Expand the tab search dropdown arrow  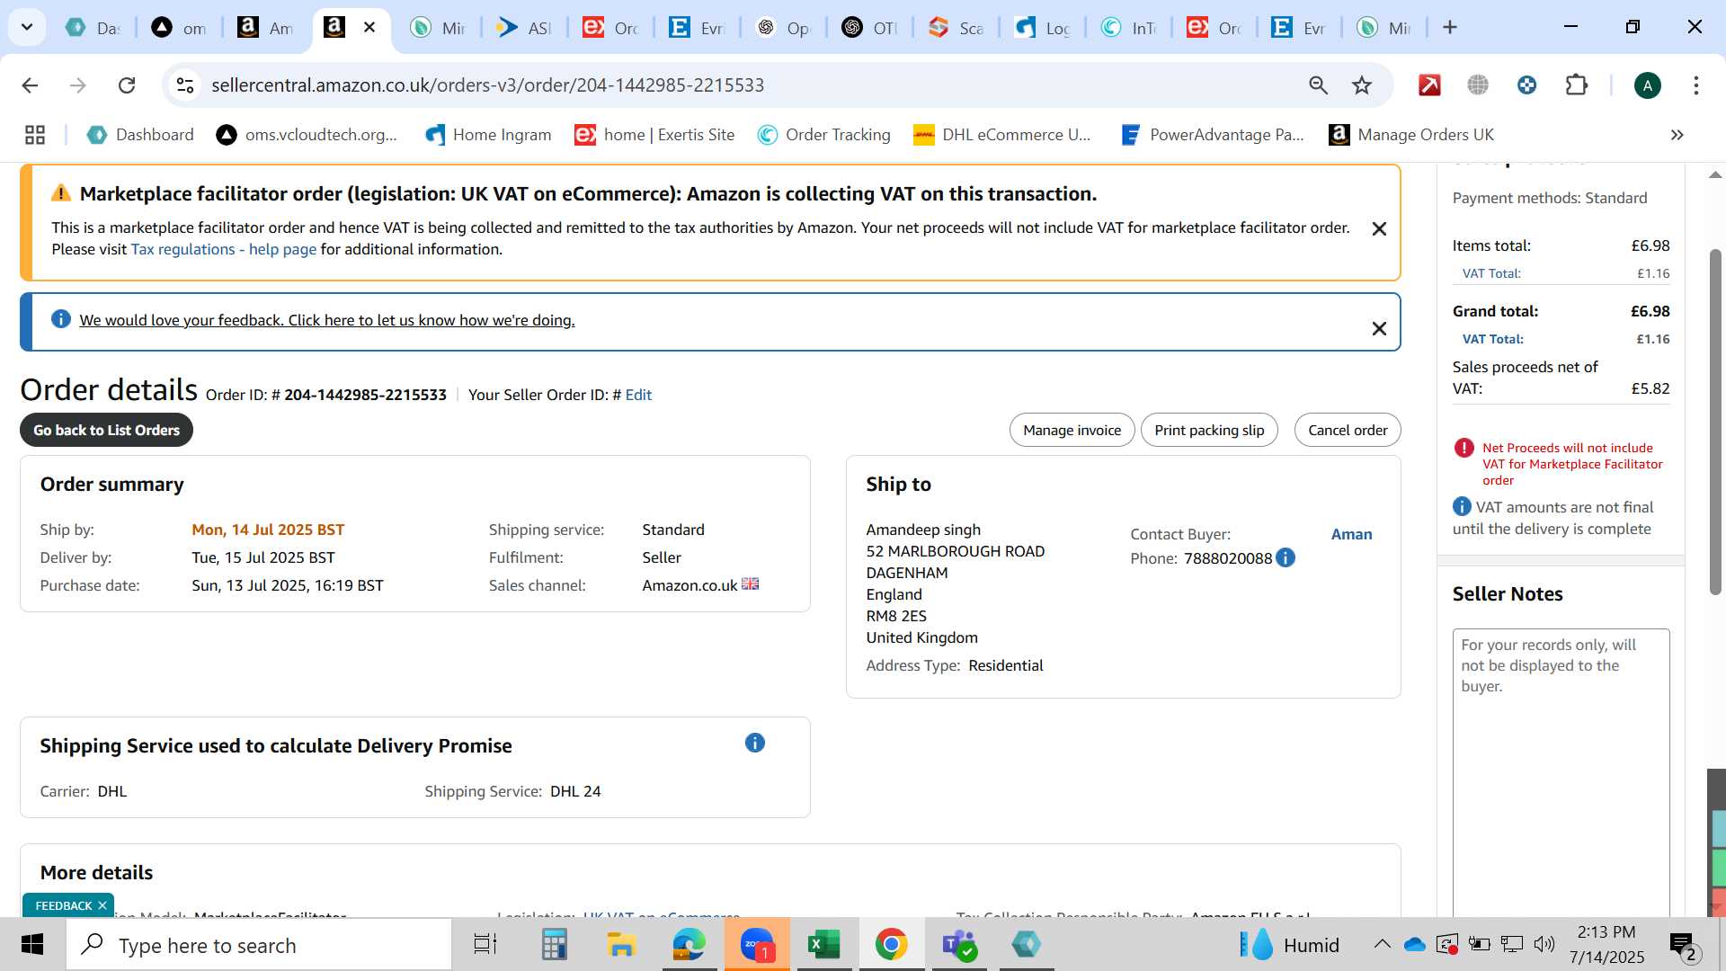27,27
